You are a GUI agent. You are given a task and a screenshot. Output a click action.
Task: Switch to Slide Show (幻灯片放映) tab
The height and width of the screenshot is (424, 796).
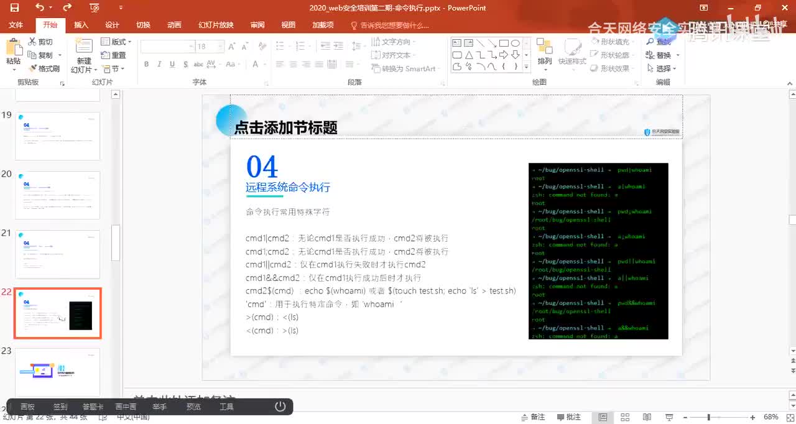(x=216, y=25)
